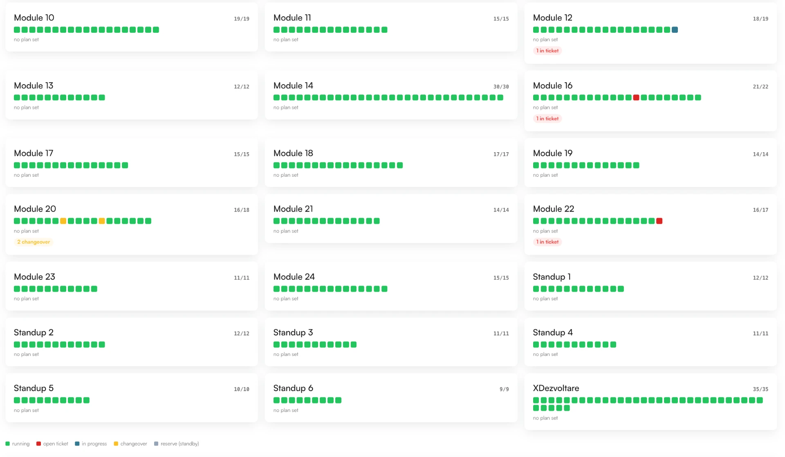Select the yellow changeover legend marker
Screen dimensions: 785x457
(x=116, y=443)
